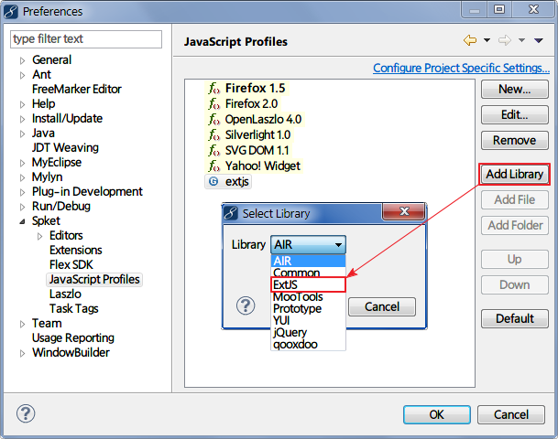Choose Common in the library list
Viewport: 558px width, 439px height.
[308, 273]
